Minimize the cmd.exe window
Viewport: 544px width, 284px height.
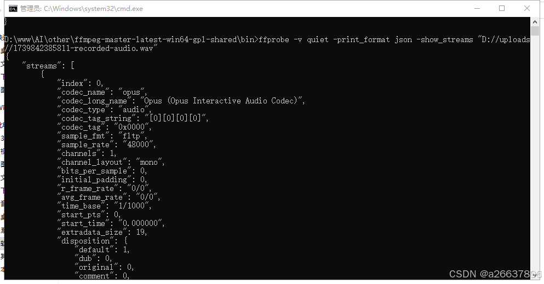pos(477,8)
